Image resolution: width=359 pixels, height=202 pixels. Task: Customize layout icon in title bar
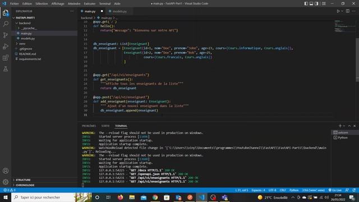(x=324, y=3)
